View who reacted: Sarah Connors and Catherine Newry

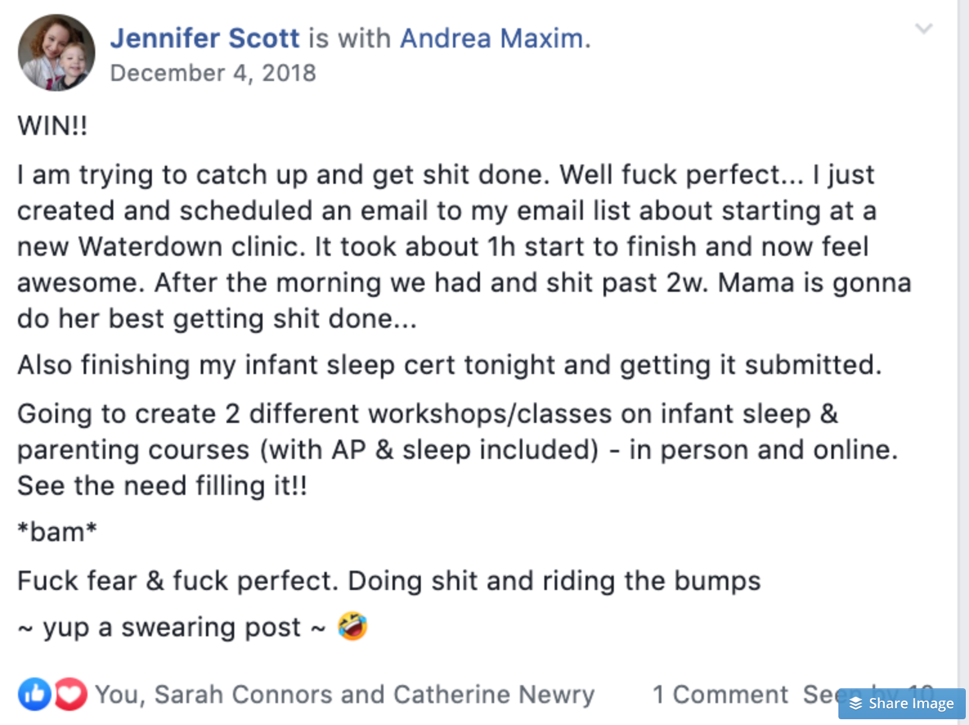[345, 695]
